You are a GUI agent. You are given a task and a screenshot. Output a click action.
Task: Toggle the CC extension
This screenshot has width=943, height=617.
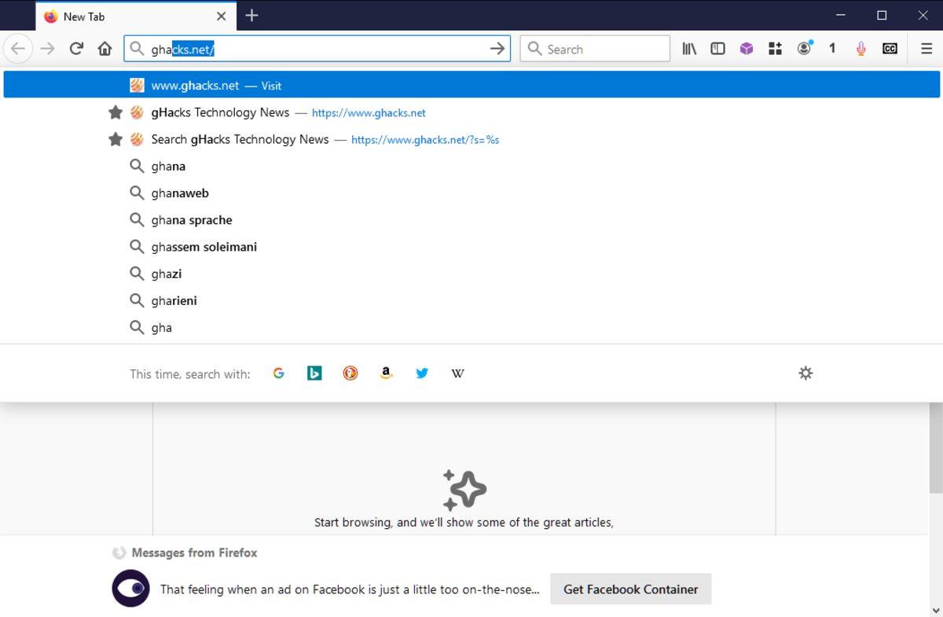tap(889, 48)
